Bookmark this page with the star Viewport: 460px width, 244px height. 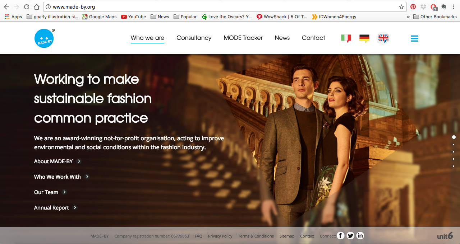click(x=401, y=7)
